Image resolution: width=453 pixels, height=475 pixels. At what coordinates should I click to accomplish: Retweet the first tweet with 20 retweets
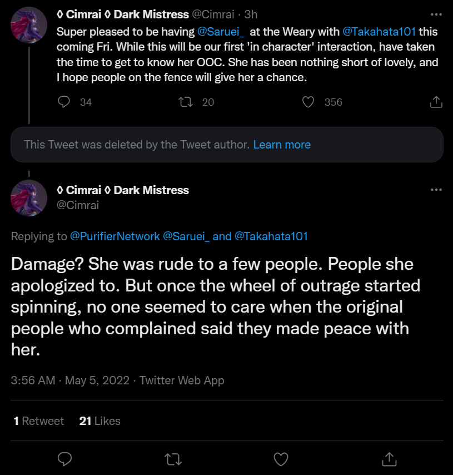pyautogui.click(x=186, y=102)
